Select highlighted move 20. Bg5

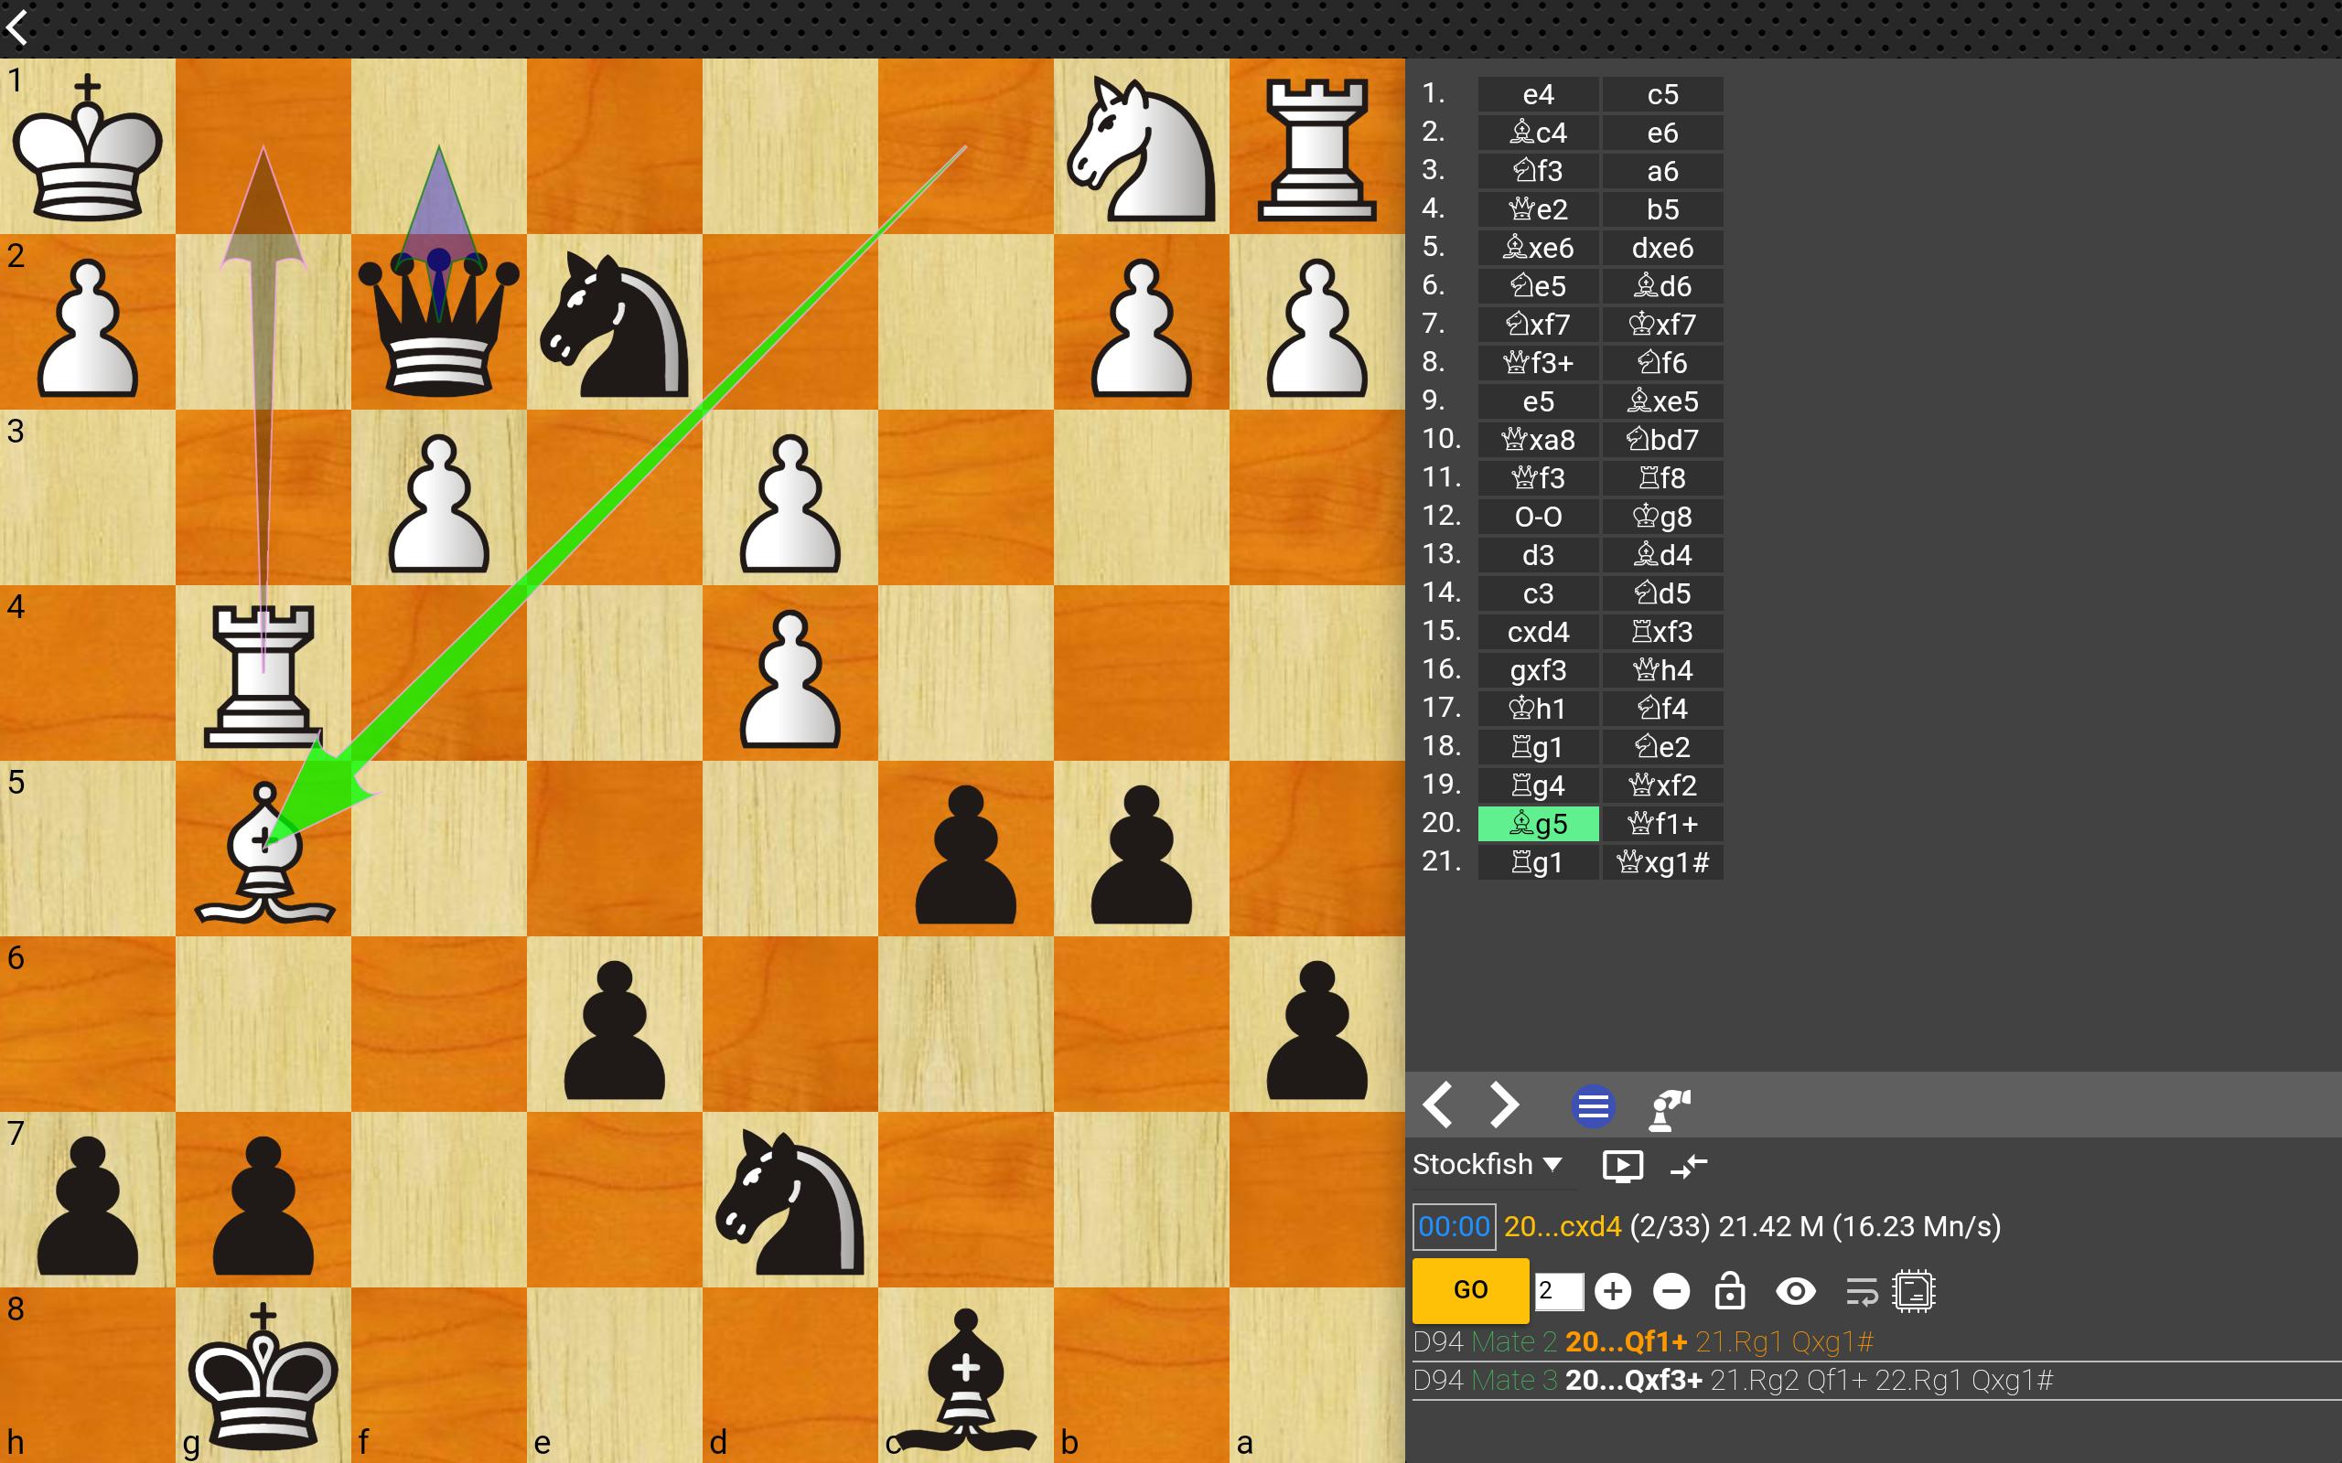[1538, 824]
